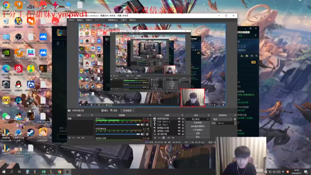
Task: Open the 工具(T) menu in OBS
Action: click(x=124, y=20)
